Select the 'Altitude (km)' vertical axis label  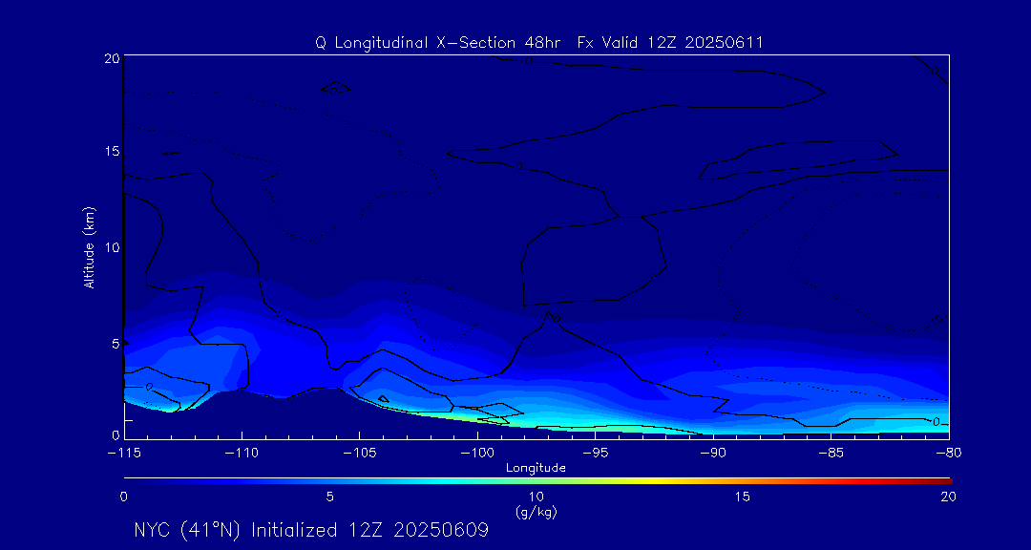point(89,246)
